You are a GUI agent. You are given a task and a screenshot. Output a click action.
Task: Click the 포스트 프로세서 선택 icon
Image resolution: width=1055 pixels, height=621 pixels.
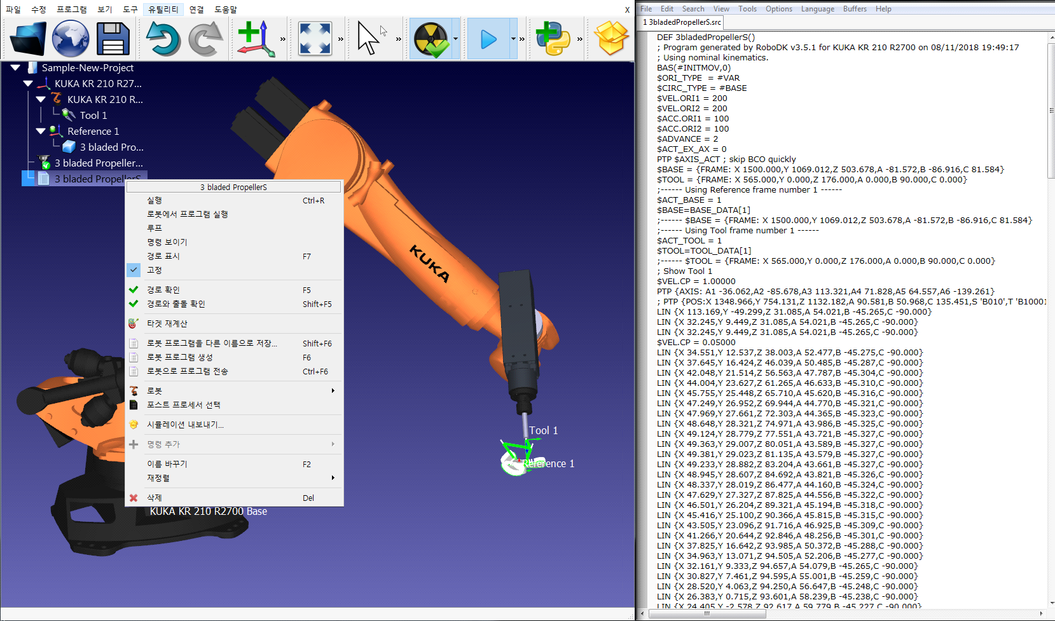(134, 405)
